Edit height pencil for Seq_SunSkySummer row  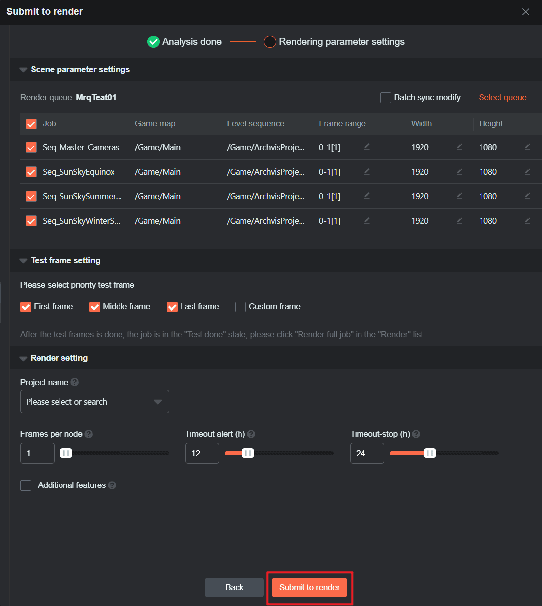(x=527, y=196)
